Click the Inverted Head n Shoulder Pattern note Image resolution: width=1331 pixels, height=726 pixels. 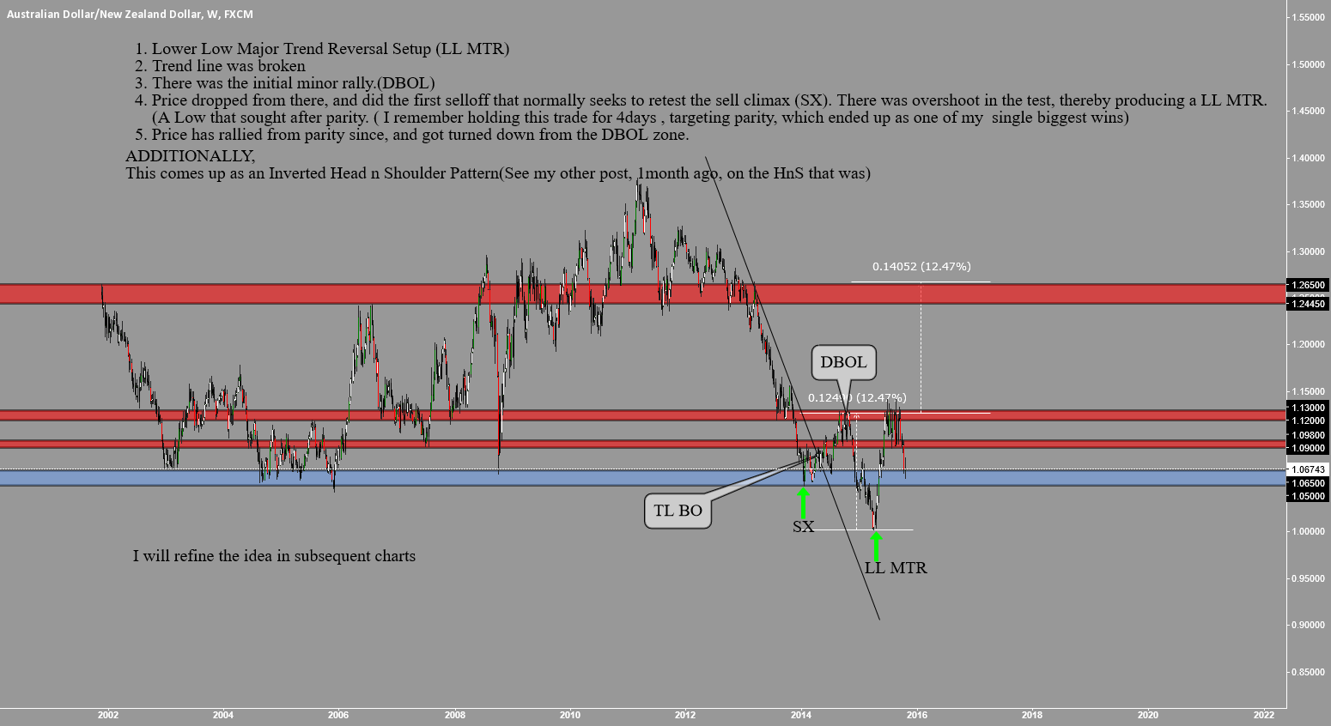pos(498,173)
